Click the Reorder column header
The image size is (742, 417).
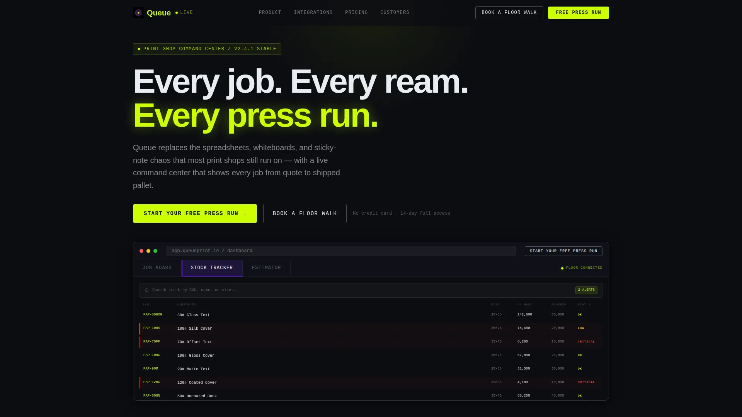click(x=559, y=305)
